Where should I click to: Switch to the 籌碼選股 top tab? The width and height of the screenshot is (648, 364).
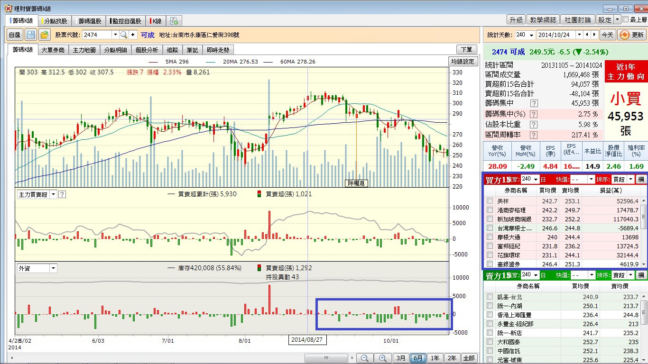pos(89,21)
